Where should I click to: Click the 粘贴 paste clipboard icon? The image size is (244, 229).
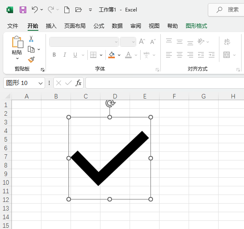pyautogui.click(x=17, y=42)
